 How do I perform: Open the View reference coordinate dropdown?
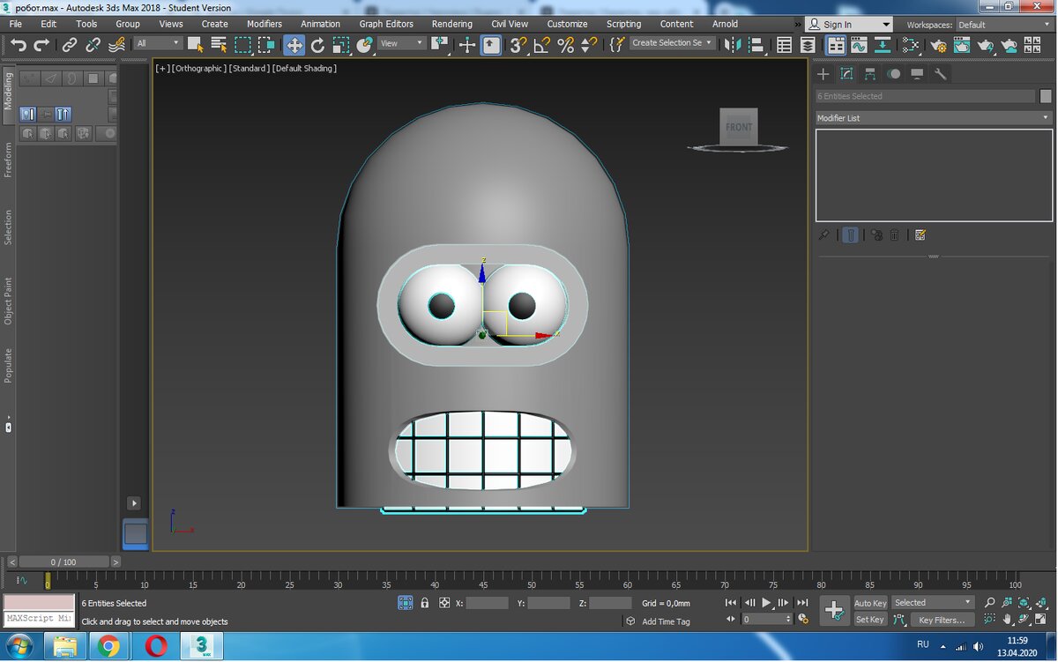pyautogui.click(x=402, y=43)
